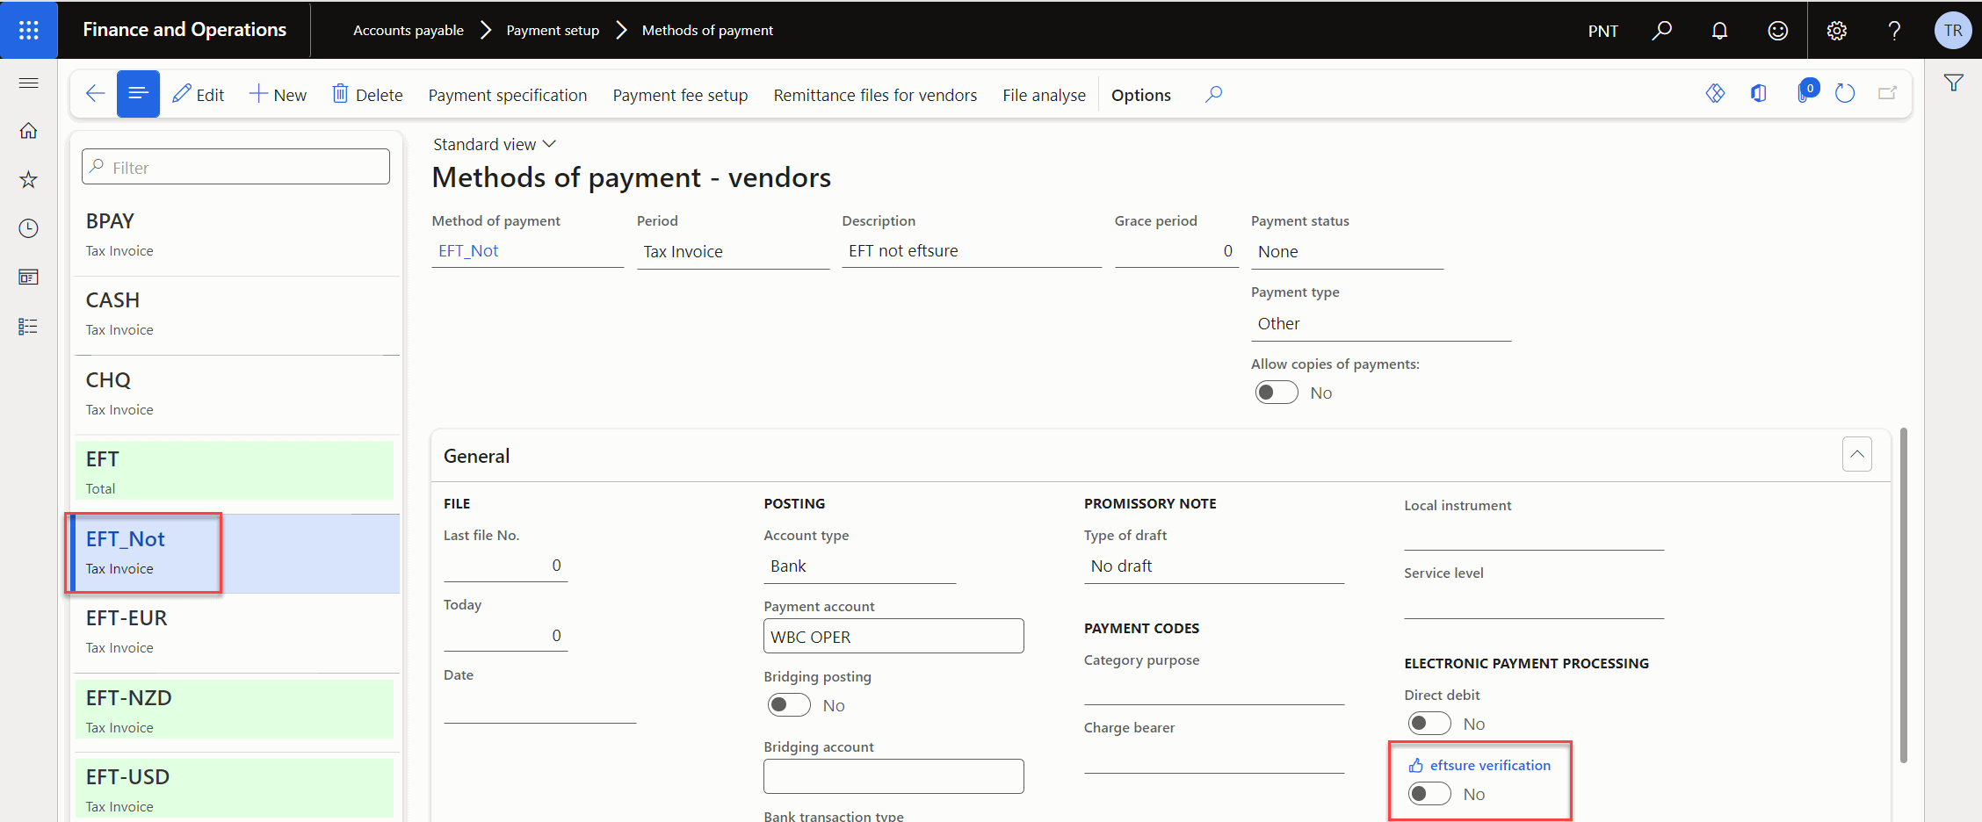The height and width of the screenshot is (822, 1982).
Task: Open the feedback smiley icon
Action: click(1777, 31)
